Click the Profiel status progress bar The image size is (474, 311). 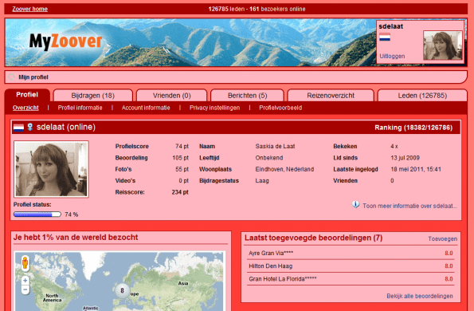point(37,215)
